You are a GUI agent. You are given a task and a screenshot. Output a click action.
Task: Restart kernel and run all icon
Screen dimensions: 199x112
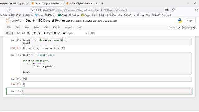click(x=64, y=33)
